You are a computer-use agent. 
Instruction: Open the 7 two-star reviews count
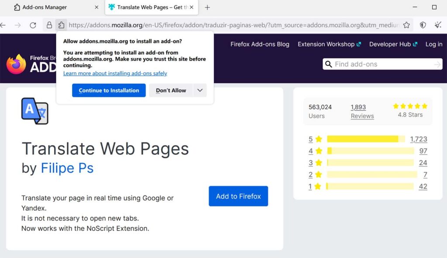[x=425, y=175]
